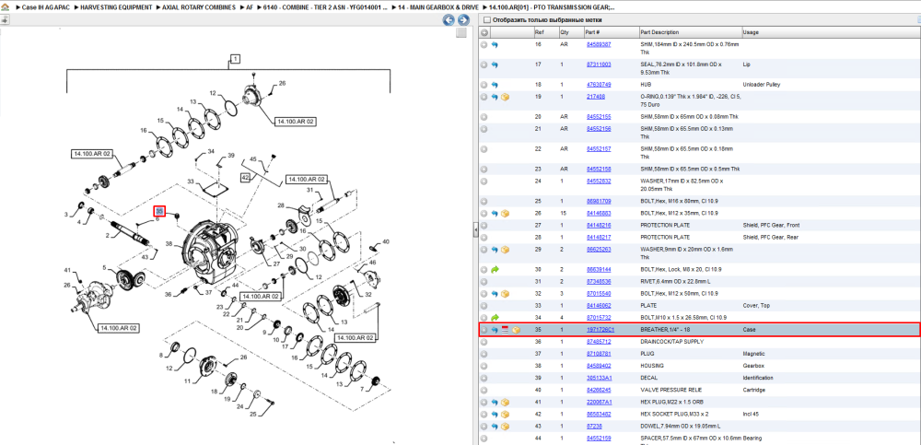921x445 pixels.
Task: Click callout 35 in the diagram
Action: tap(159, 211)
